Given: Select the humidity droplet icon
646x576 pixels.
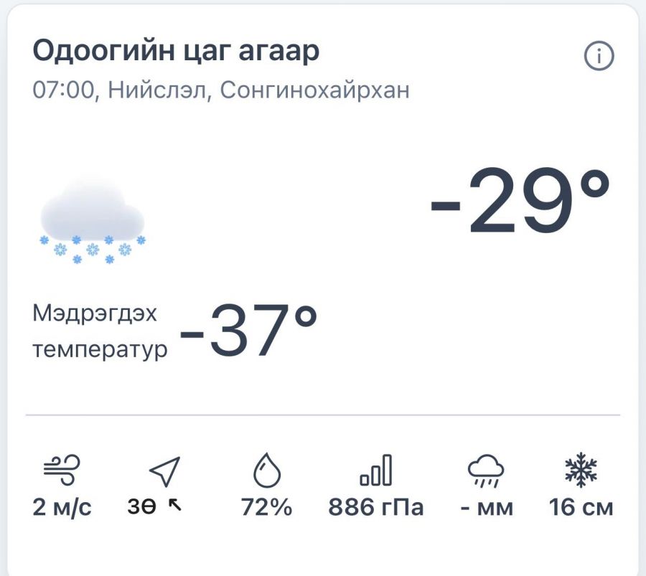Looking at the screenshot, I should click(267, 470).
